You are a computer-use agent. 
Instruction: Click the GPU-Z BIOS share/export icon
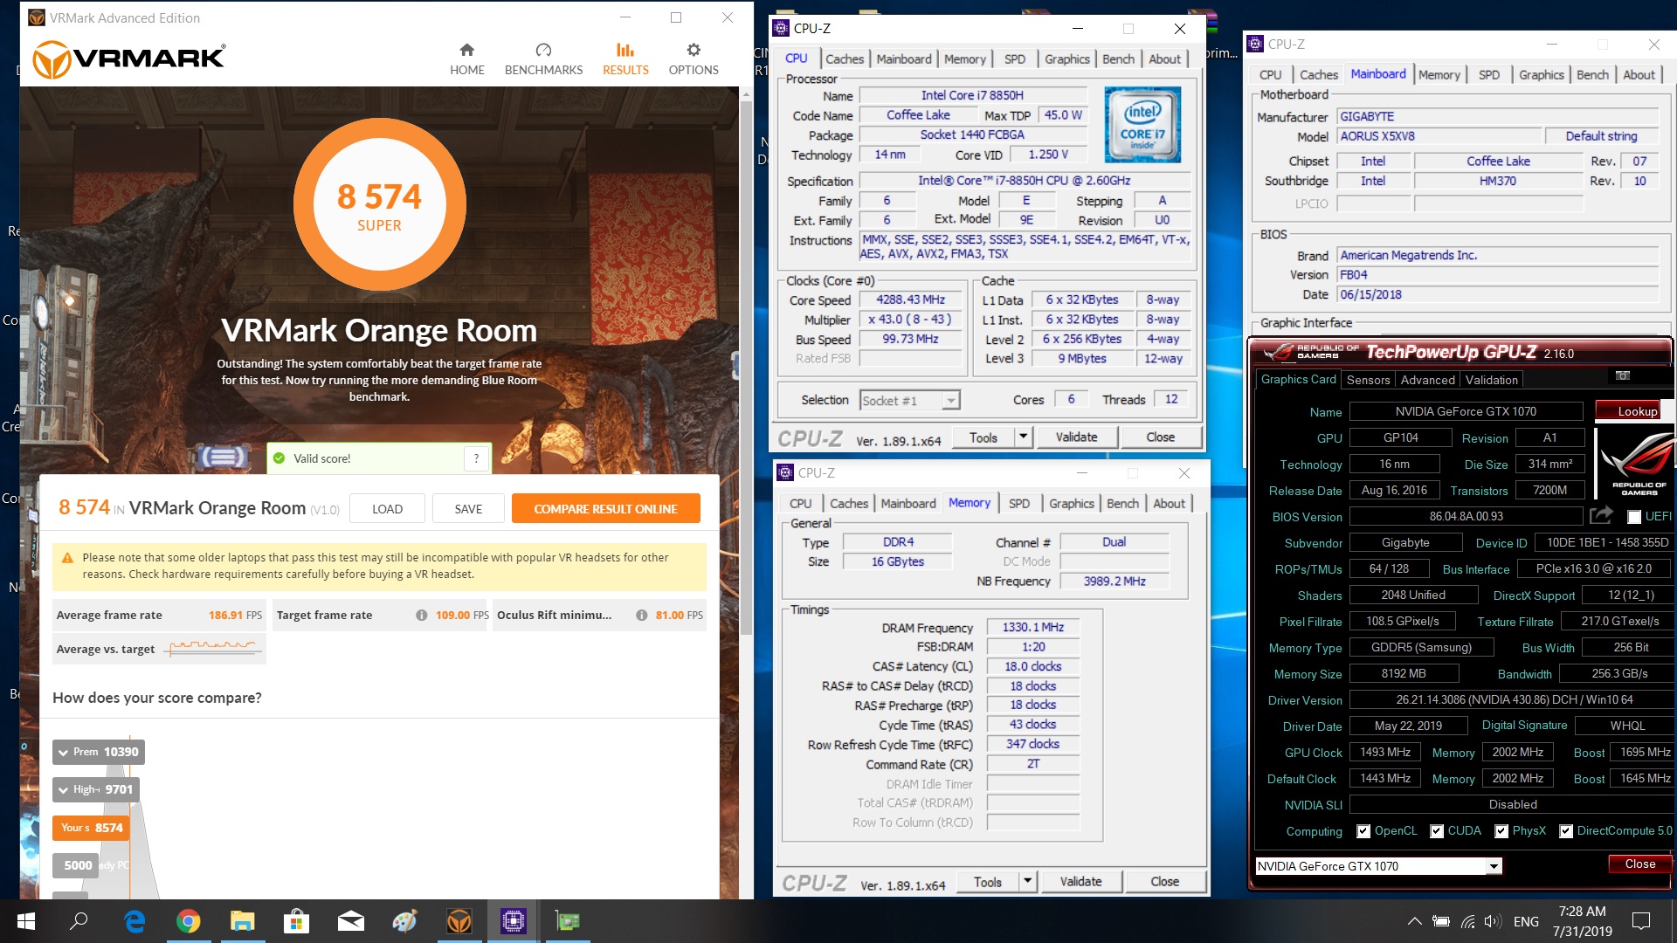(1601, 516)
